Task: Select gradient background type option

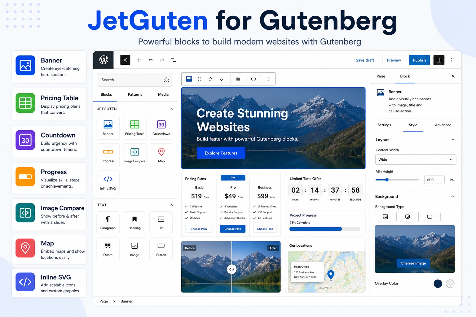Action: point(408,217)
